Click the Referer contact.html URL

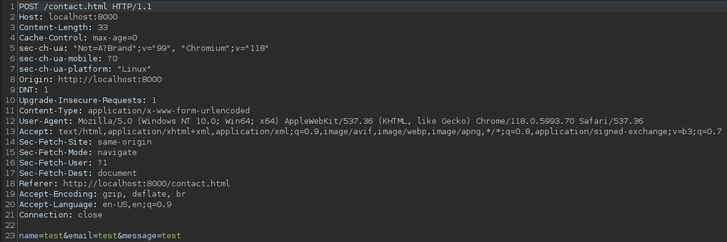[x=147, y=184]
